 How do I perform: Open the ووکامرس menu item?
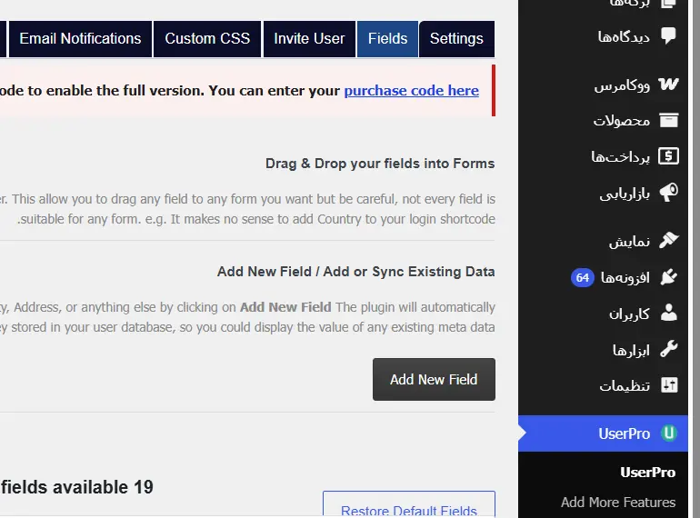pos(622,85)
